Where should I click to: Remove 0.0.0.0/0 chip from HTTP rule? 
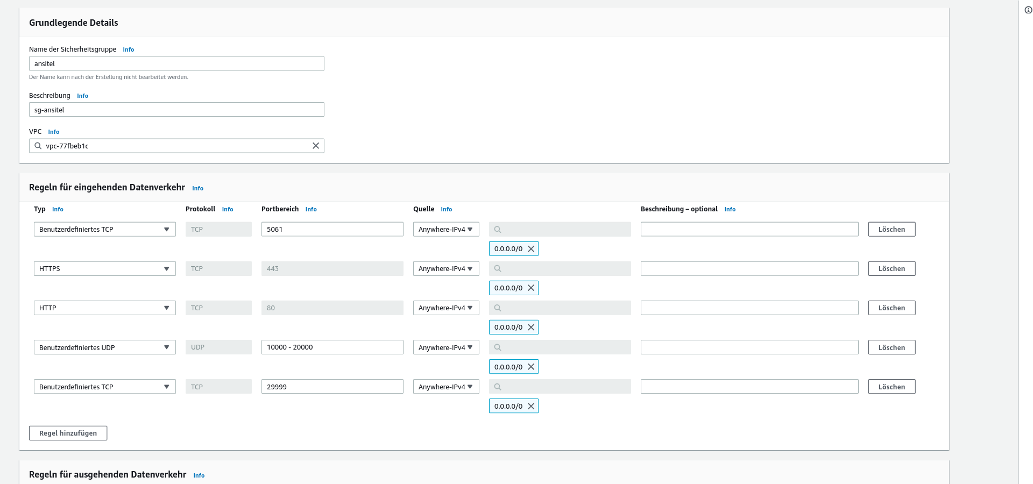pos(531,328)
